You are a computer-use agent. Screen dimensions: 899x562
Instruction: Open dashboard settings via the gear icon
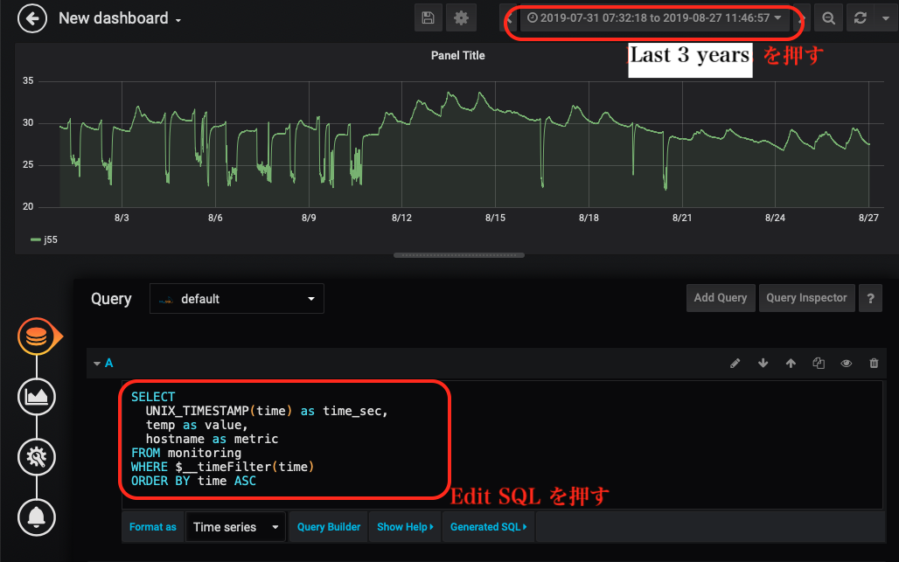[x=461, y=18]
